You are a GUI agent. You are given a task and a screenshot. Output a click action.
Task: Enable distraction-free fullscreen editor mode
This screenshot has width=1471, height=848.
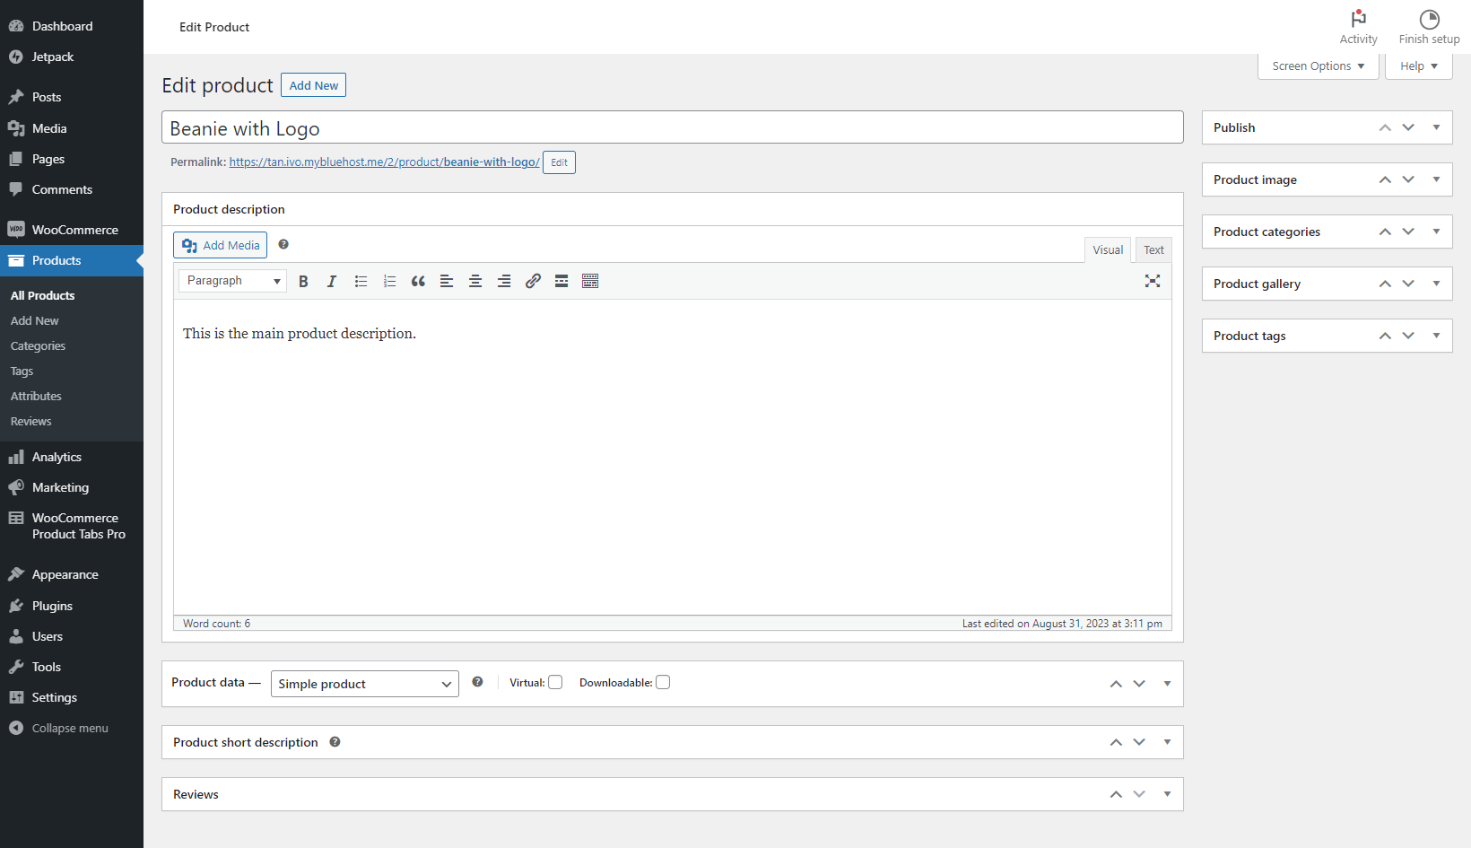click(x=1153, y=281)
